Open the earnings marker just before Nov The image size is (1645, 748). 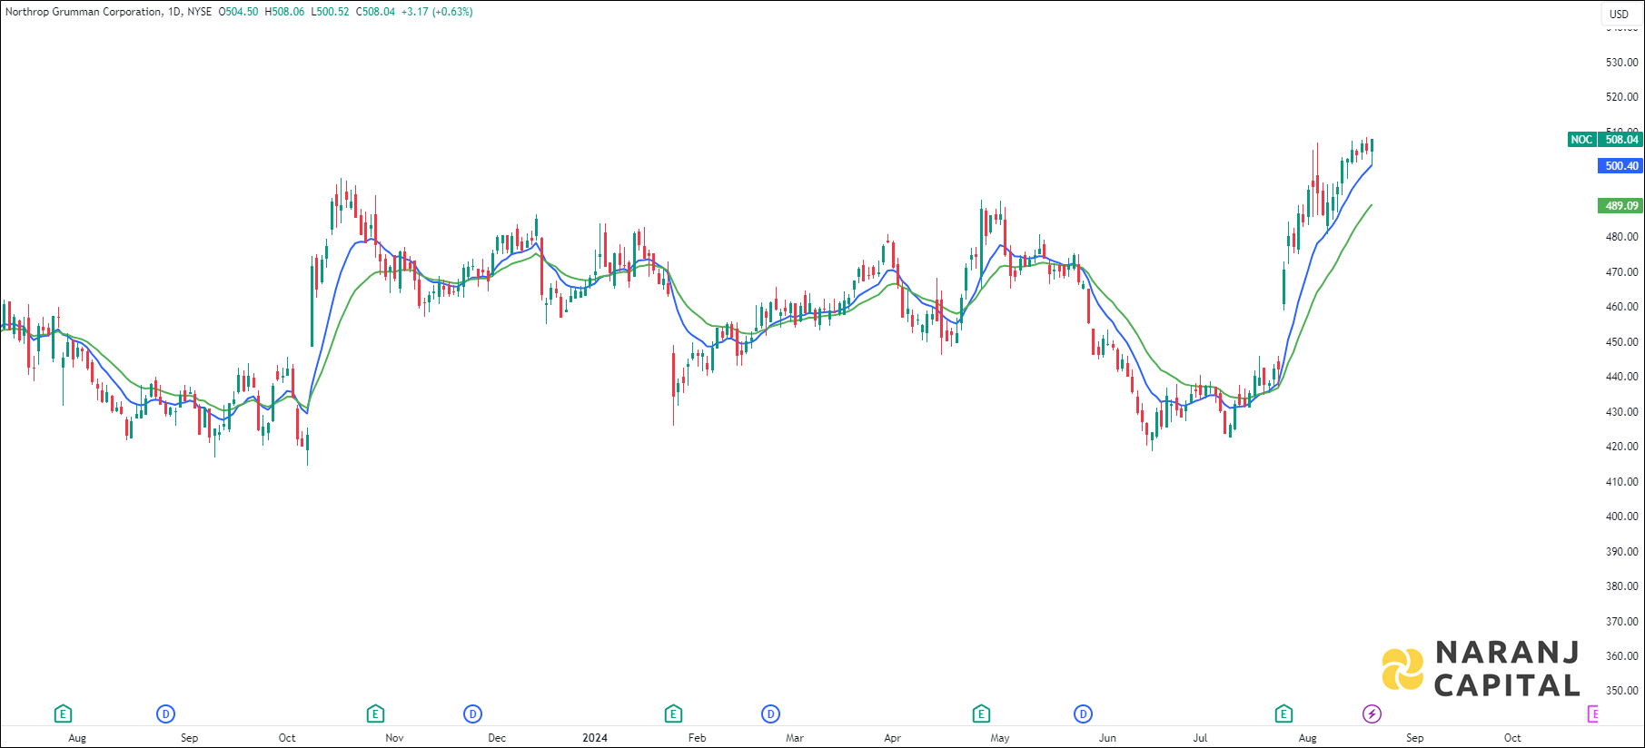pos(375,714)
